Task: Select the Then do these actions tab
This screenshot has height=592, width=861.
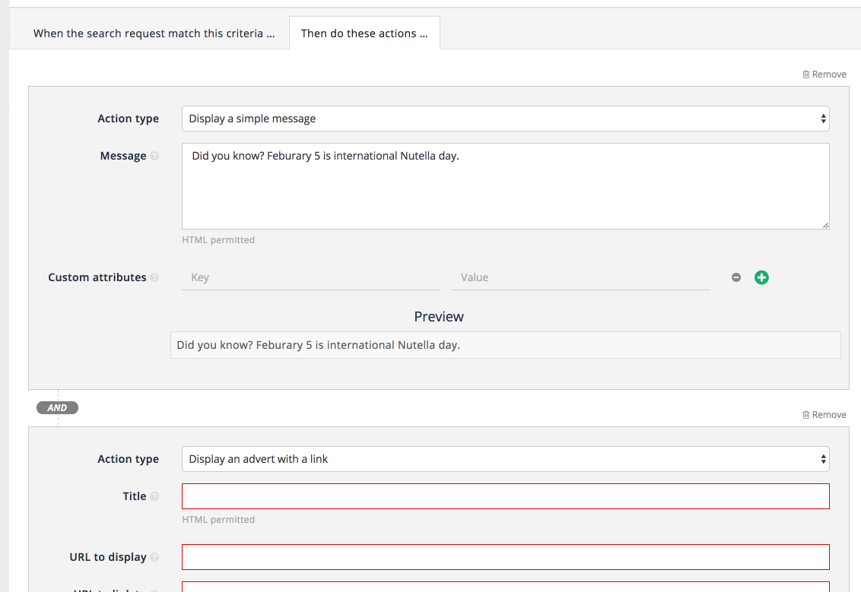Action: coord(364,33)
